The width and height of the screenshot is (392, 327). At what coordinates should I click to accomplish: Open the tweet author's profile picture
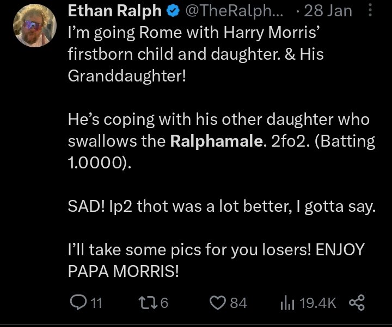pos(35,26)
